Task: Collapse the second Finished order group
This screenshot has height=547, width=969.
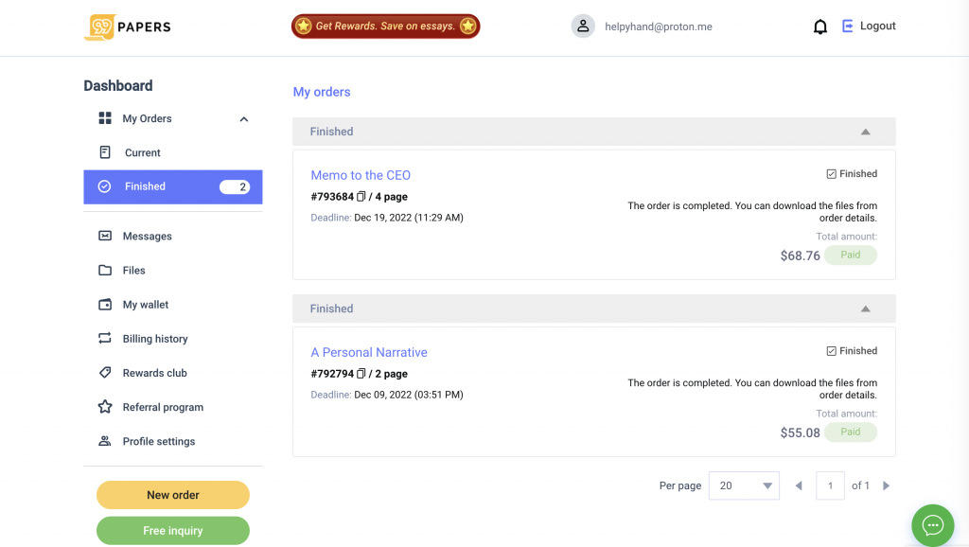Action: click(865, 309)
